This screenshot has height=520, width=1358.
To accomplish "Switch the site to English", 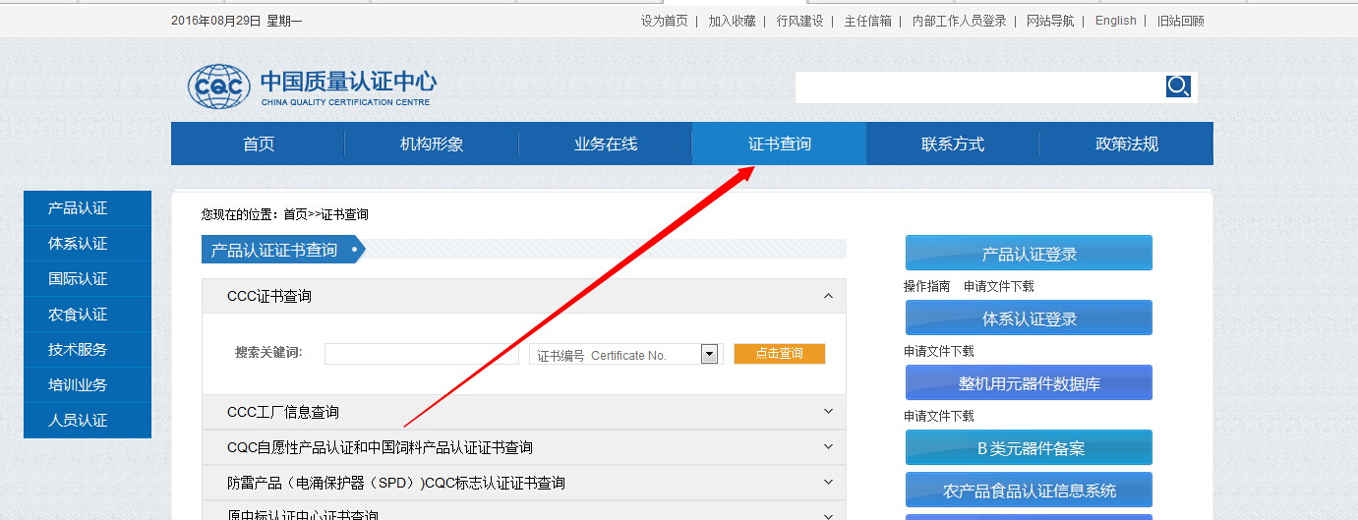I will 1115,21.
